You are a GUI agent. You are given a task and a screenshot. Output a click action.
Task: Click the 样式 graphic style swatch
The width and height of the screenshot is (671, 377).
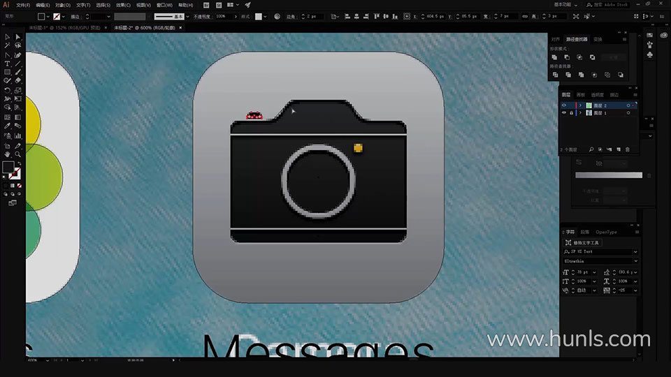(259, 16)
